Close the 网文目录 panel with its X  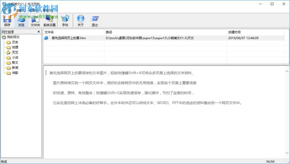point(39,32)
